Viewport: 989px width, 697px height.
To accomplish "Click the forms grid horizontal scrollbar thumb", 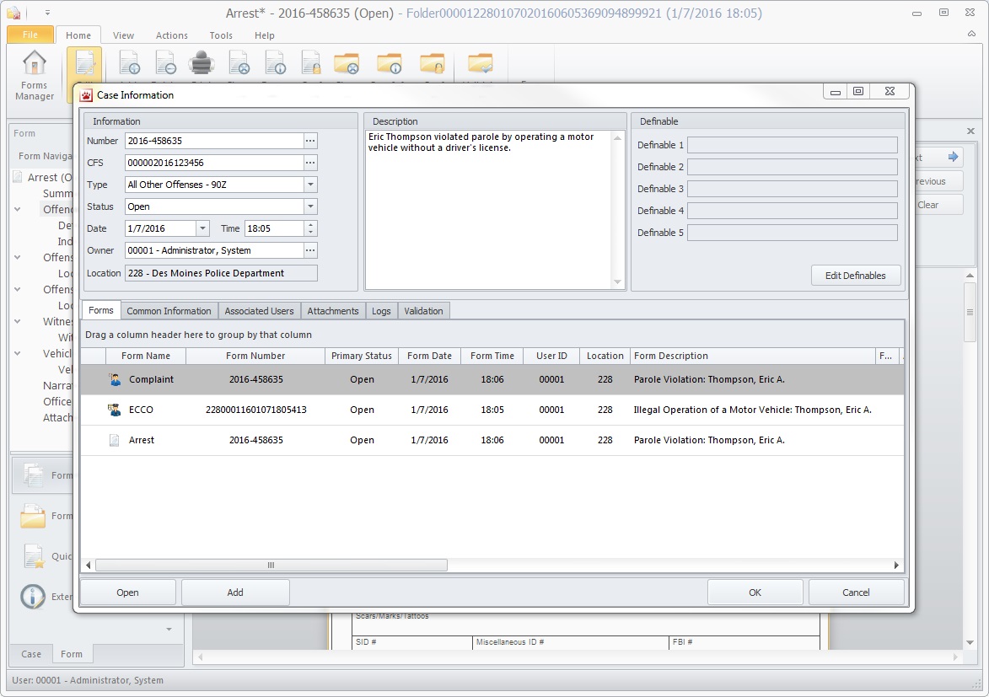I will pyautogui.click(x=271, y=566).
